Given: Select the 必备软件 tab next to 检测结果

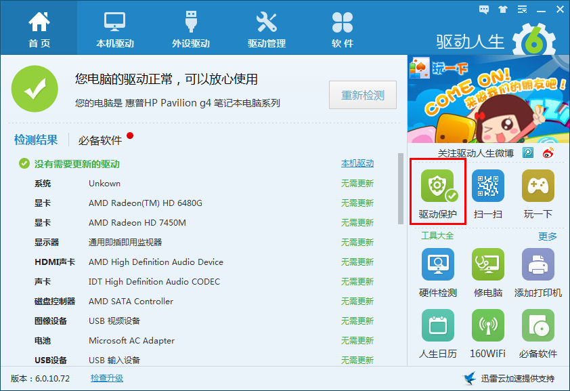Looking at the screenshot, I should pos(100,140).
